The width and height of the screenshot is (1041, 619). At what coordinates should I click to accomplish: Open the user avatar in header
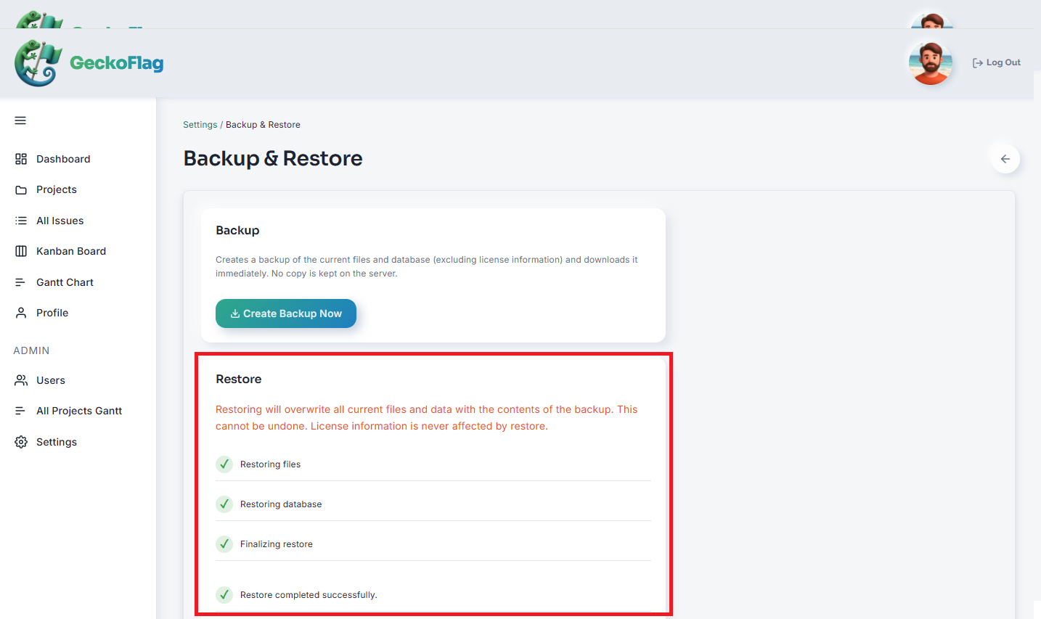point(930,62)
